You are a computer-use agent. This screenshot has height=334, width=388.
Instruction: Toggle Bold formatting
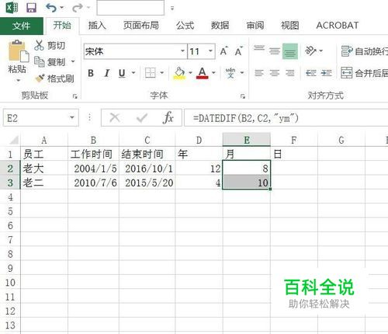point(91,73)
